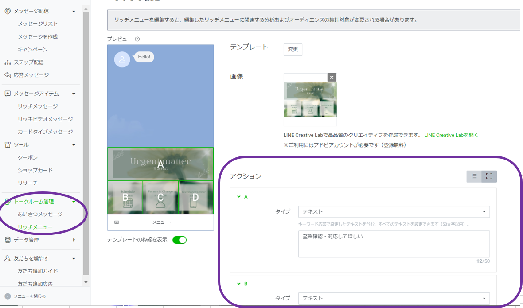Open 友だち追加ガイド in sidebar
523x308 pixels.
[x=38, y=271]
